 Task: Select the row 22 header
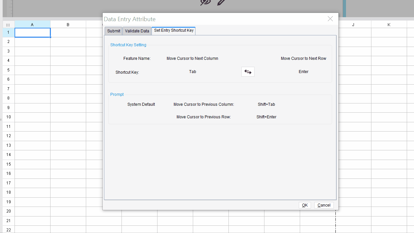point(8,230)
